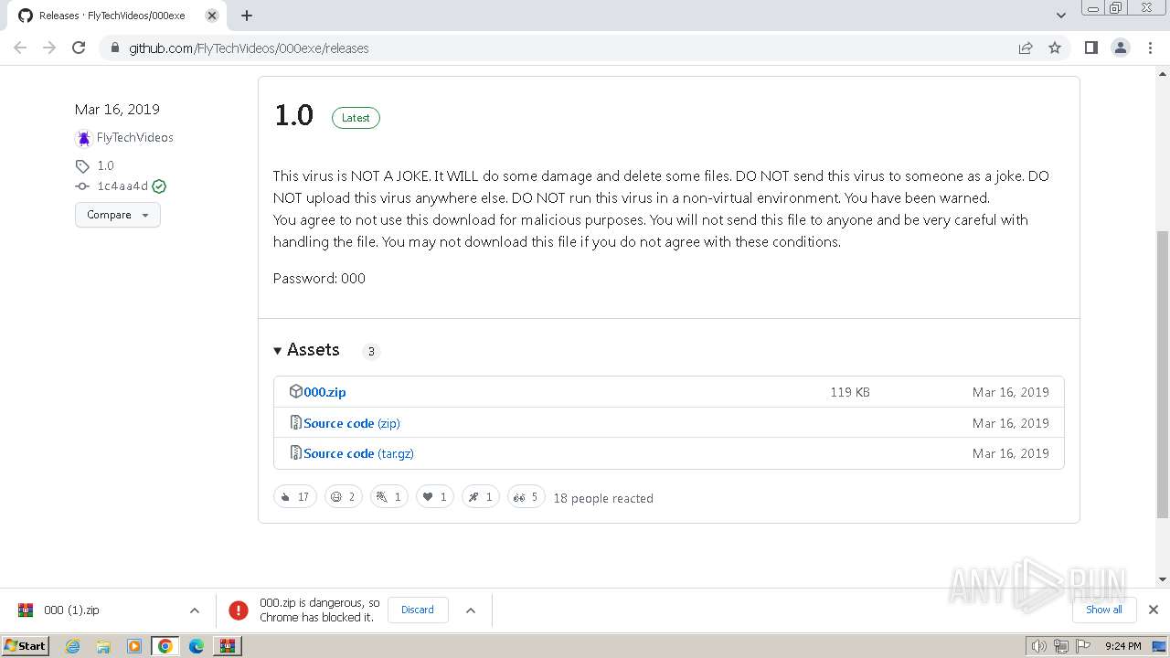The width and height of the screenshot is (1170, 658).
Task: Click the page vertical scrollbar
Action: (1163, 375)
